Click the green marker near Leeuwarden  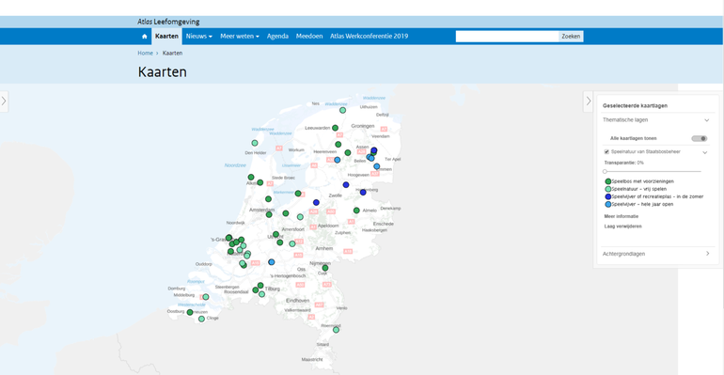(336, 128)
